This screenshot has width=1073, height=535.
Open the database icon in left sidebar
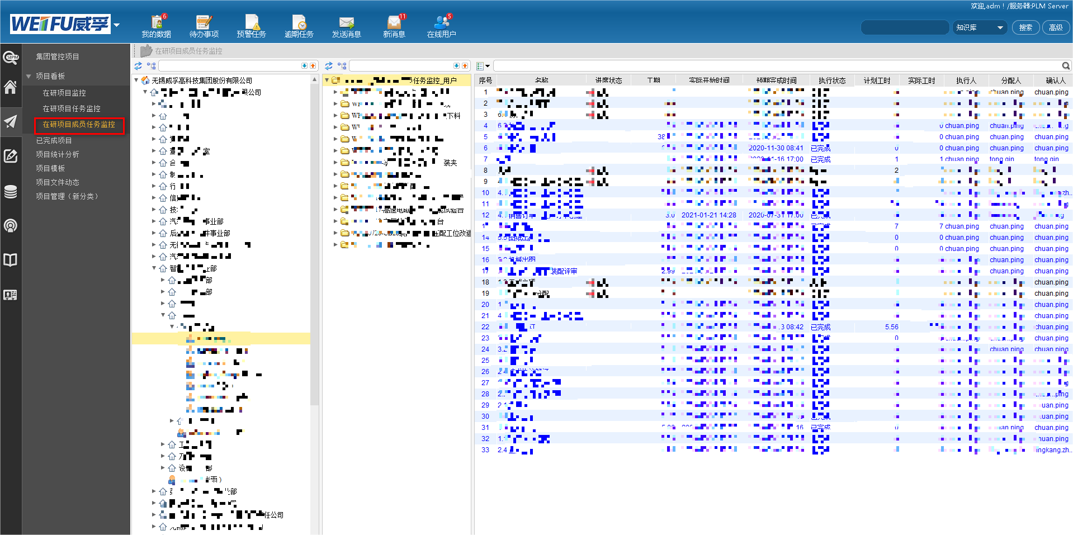point(11,192)
